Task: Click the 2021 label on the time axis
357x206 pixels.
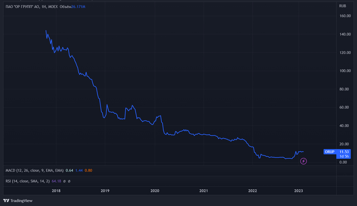Action: pyautogui.click(x=203, y=191)
